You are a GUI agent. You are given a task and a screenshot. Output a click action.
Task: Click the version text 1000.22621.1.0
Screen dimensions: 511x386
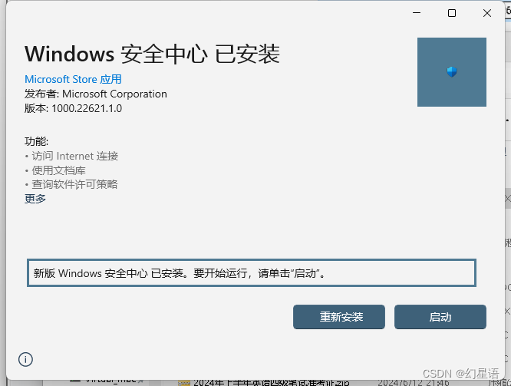87,108
